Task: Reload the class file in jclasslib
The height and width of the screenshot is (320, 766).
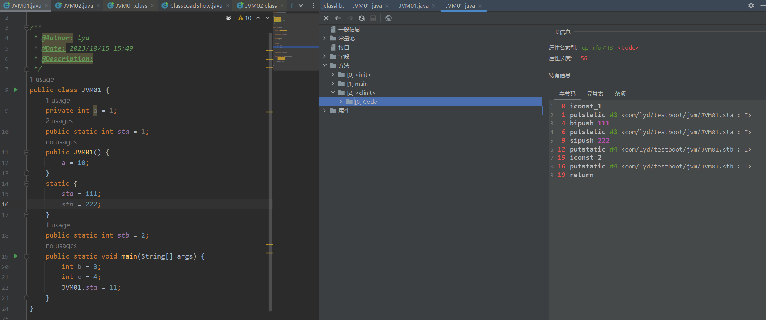Action: coord(362,18)
